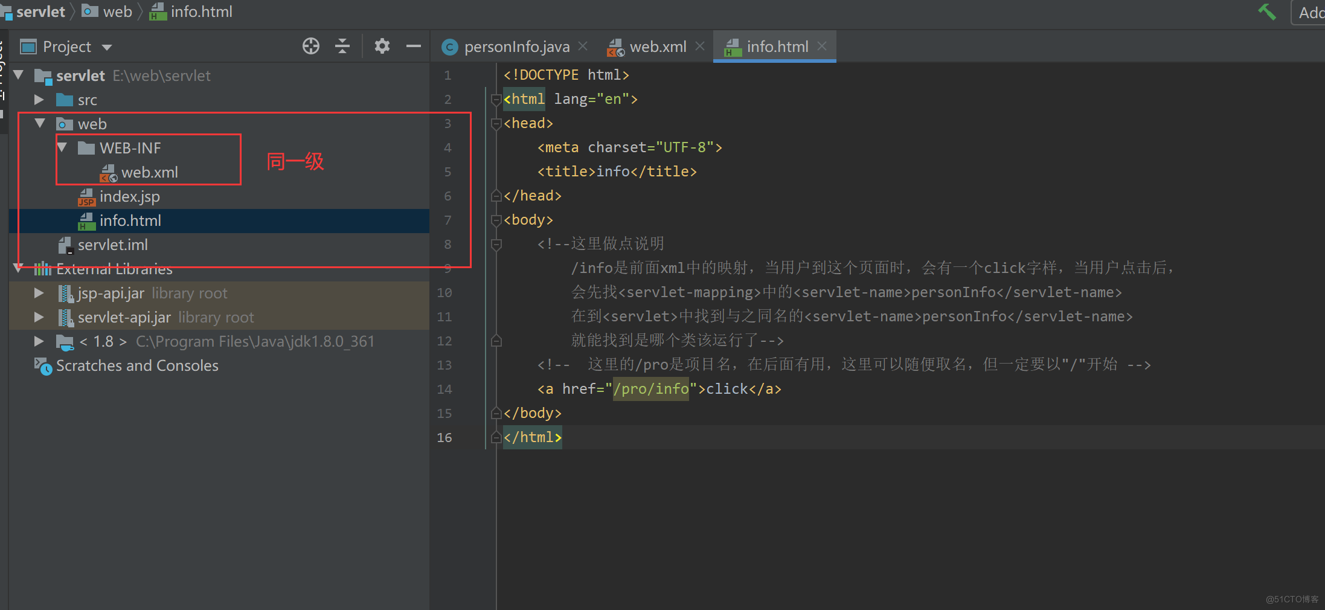The image size is (1325, 610).
Task: Click the locate/select opened file target icon
Action: pos(311,46)
